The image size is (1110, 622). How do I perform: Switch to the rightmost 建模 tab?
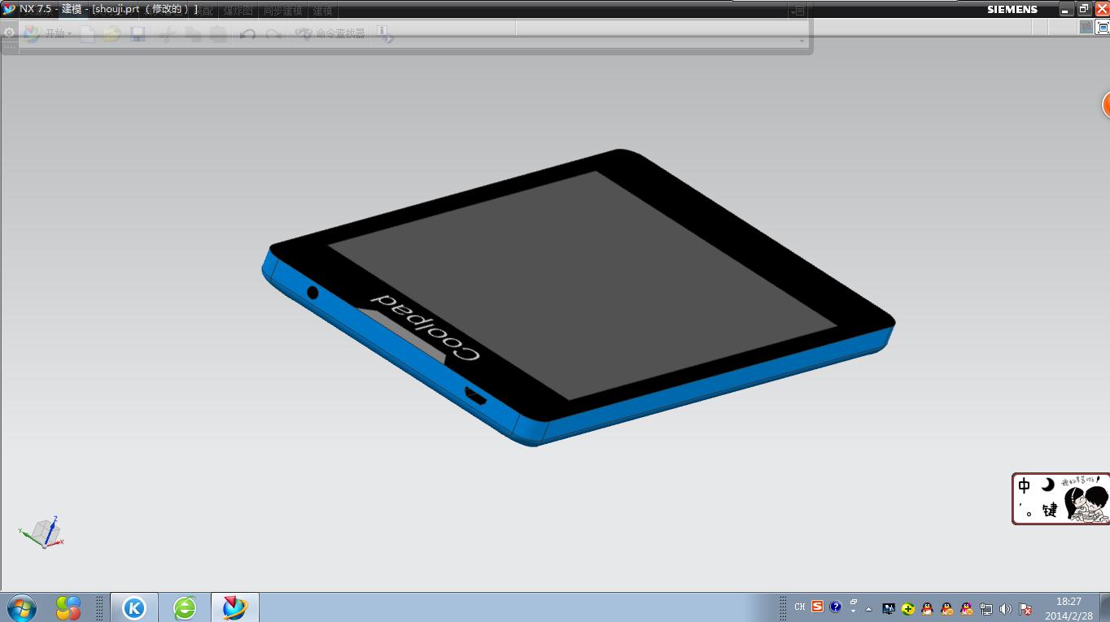click(323, 11)
